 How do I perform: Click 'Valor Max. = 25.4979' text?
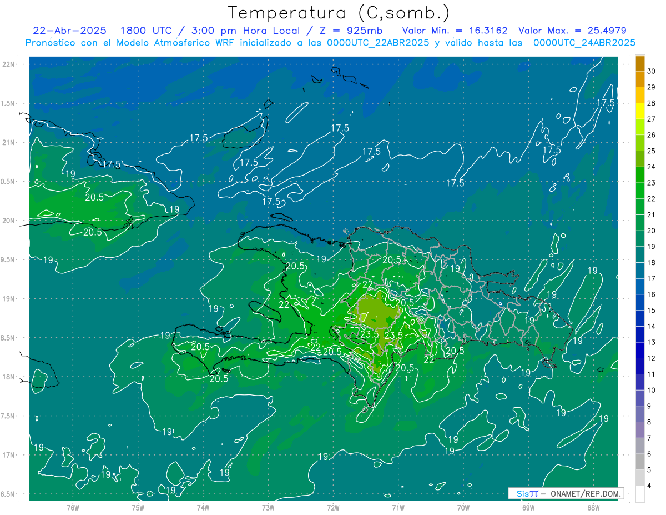(x=572, y=31)
